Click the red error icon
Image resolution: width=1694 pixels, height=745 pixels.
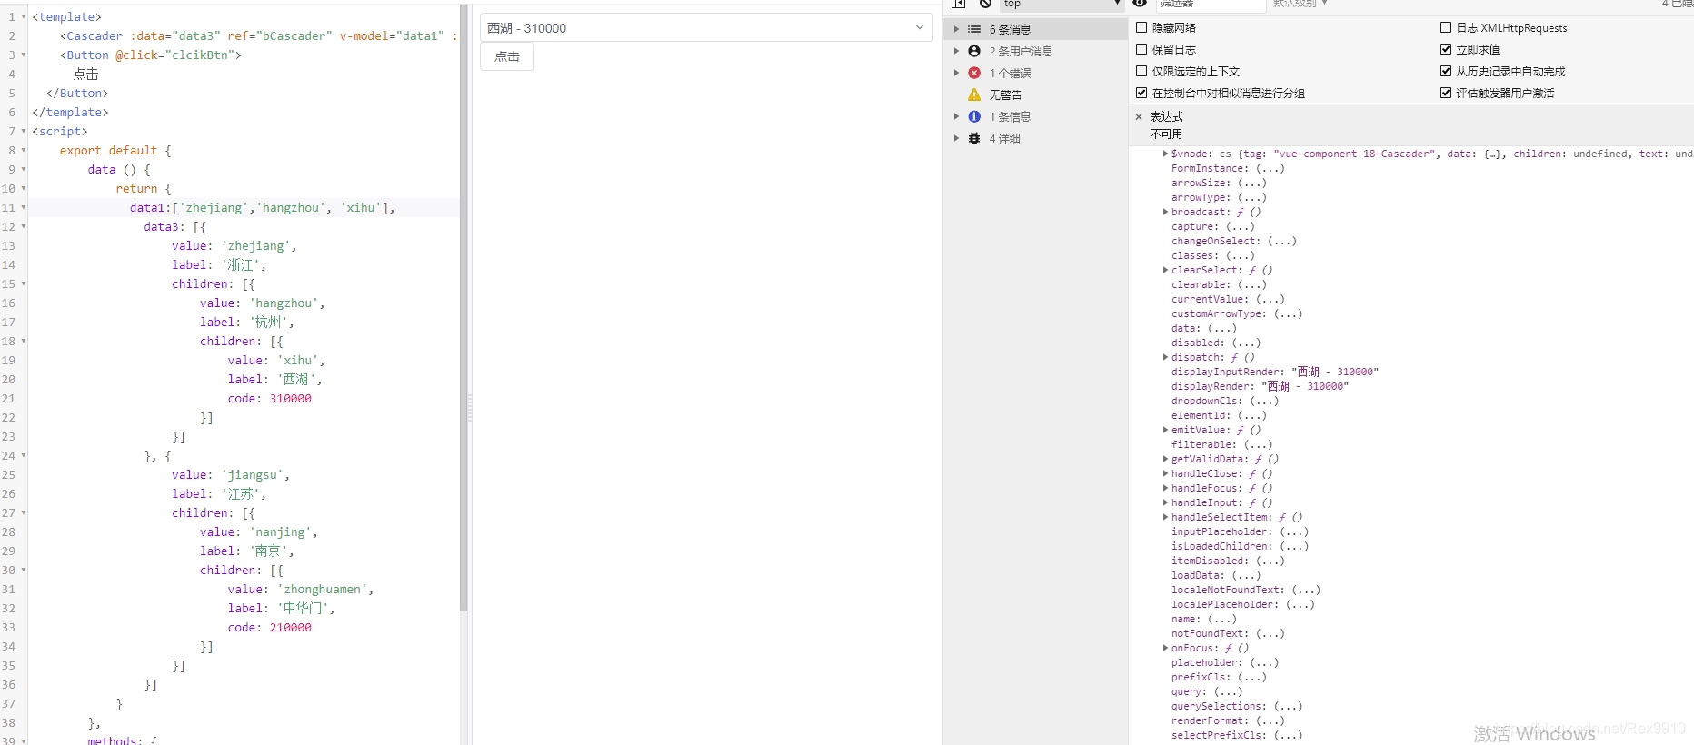(974, 73)
